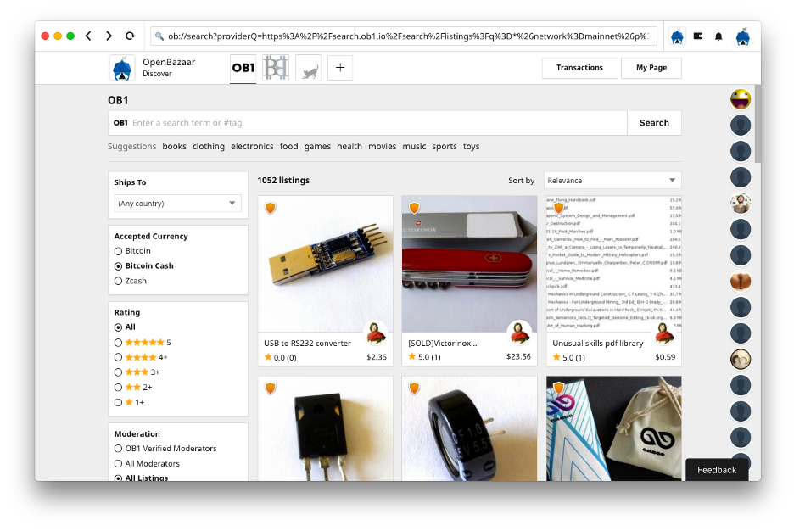Click the page vertical scrollbar
The image size is (794, 531).
coord(758,124)
